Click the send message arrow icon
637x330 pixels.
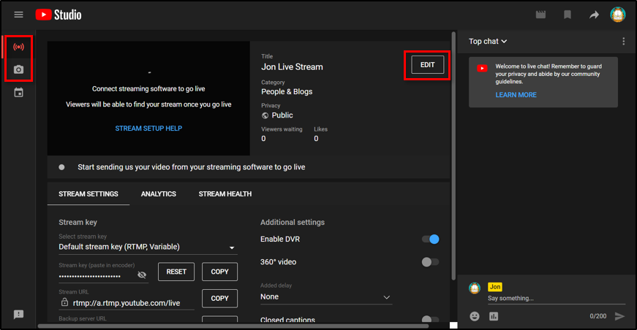[619, 316]
